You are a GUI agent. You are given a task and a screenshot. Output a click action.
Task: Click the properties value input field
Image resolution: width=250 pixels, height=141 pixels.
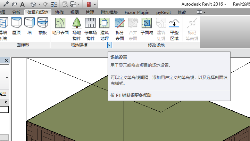(x=4, y=110)
